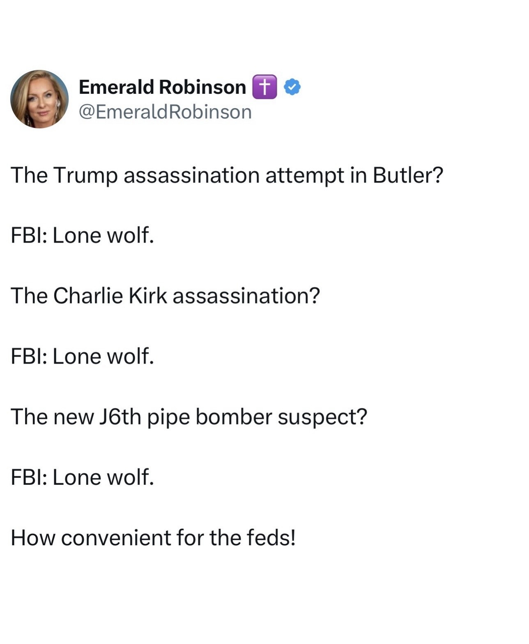Screen dimensions: 529x644
Task: Select "FBI: Lone wolf." below pipe bomber question
Action: tap(82, 477)
